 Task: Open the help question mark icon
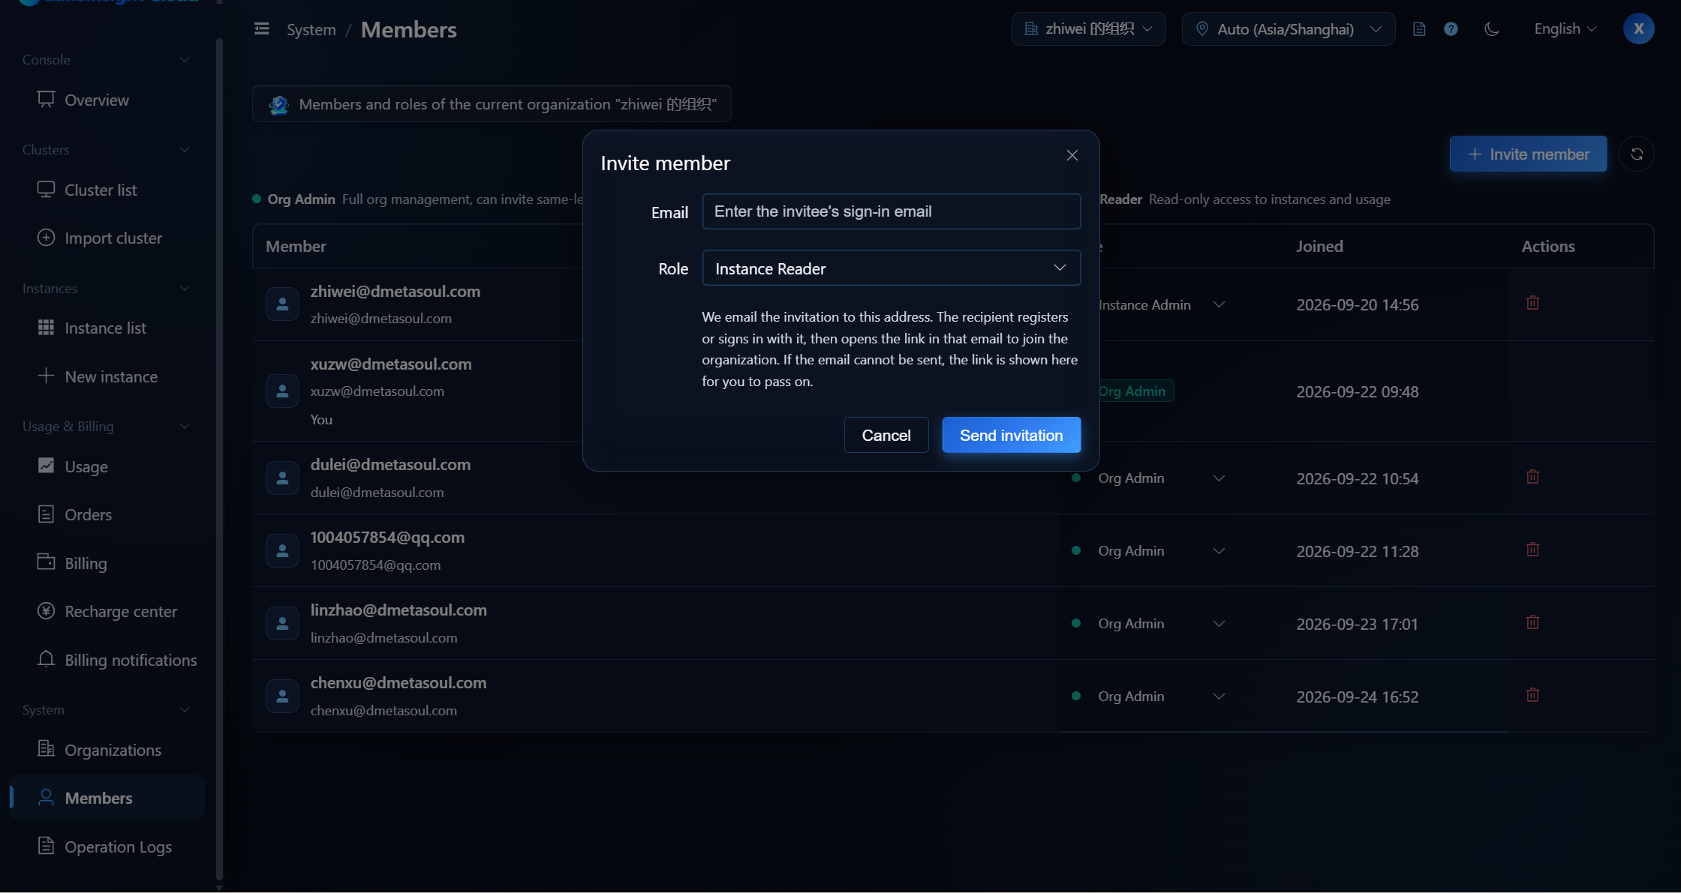click(x=1451, y=29)
